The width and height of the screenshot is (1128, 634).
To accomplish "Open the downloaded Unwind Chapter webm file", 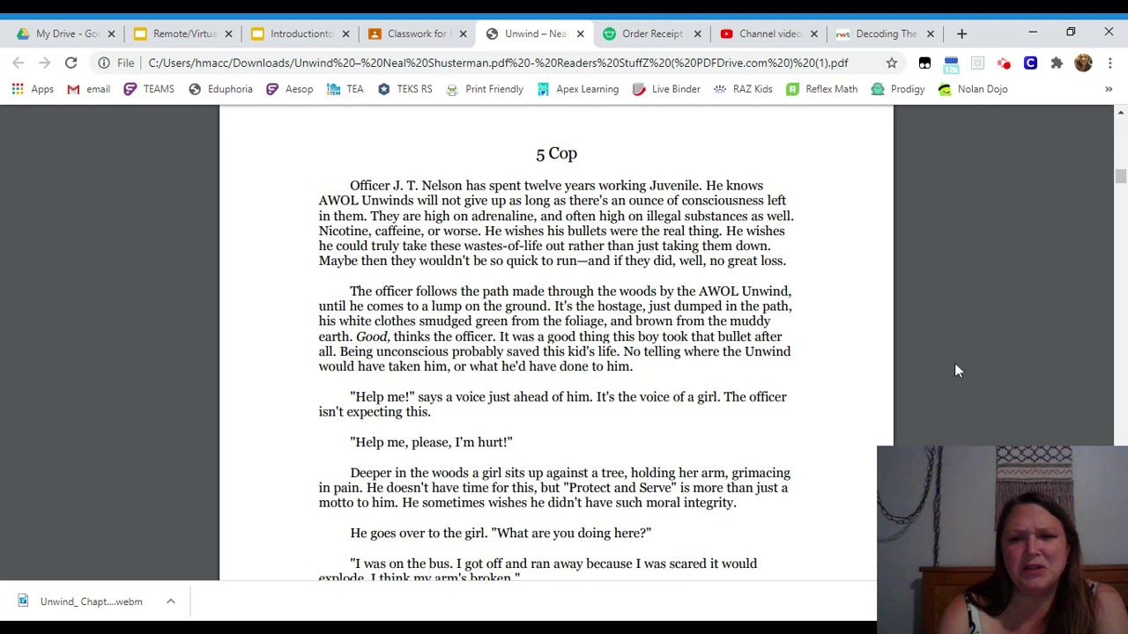I will coord(79,601).
